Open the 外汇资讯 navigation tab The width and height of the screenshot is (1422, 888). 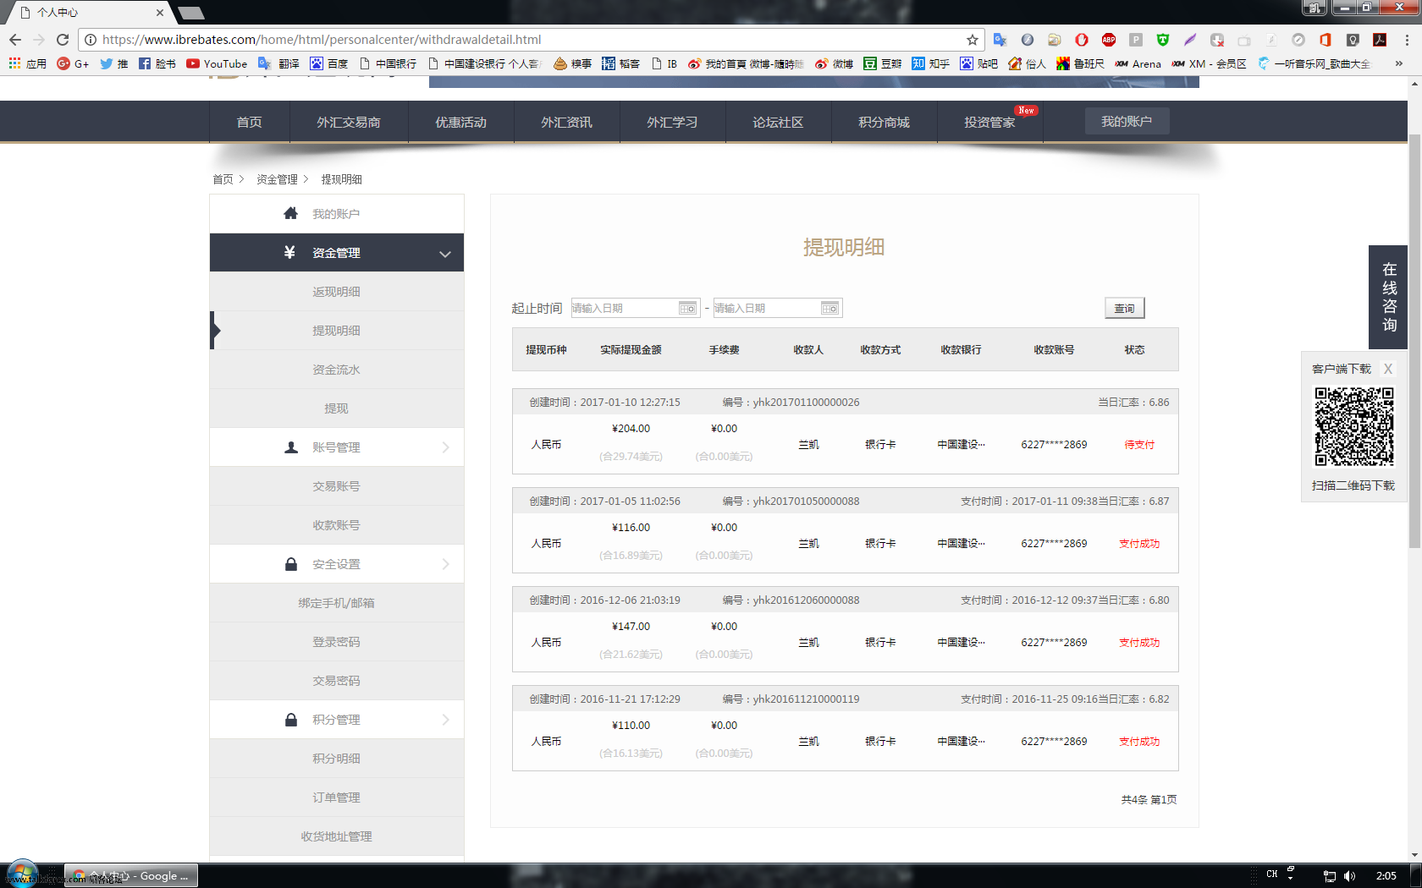point(567,122)
